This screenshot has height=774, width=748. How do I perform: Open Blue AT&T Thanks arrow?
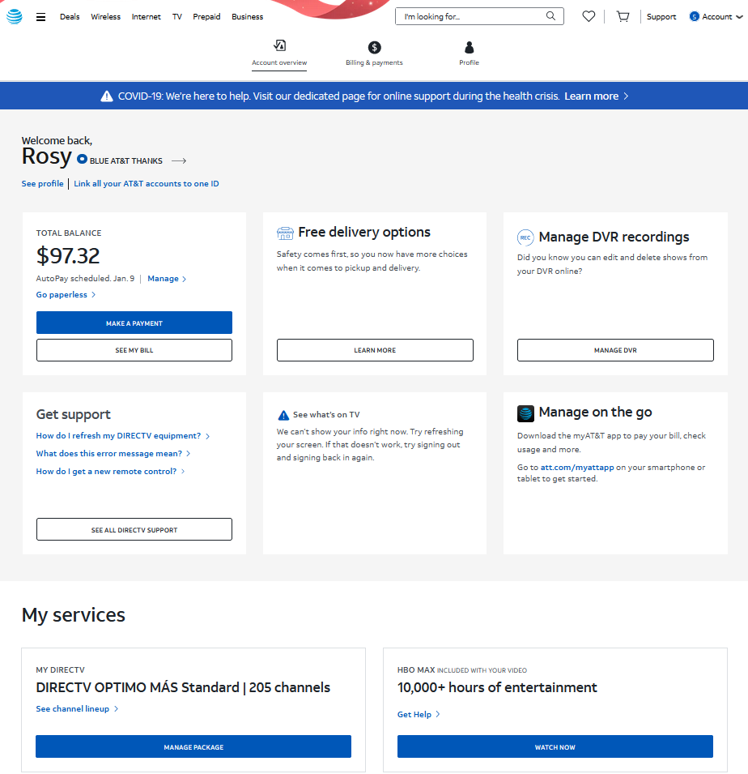click(x=179, y=160)
